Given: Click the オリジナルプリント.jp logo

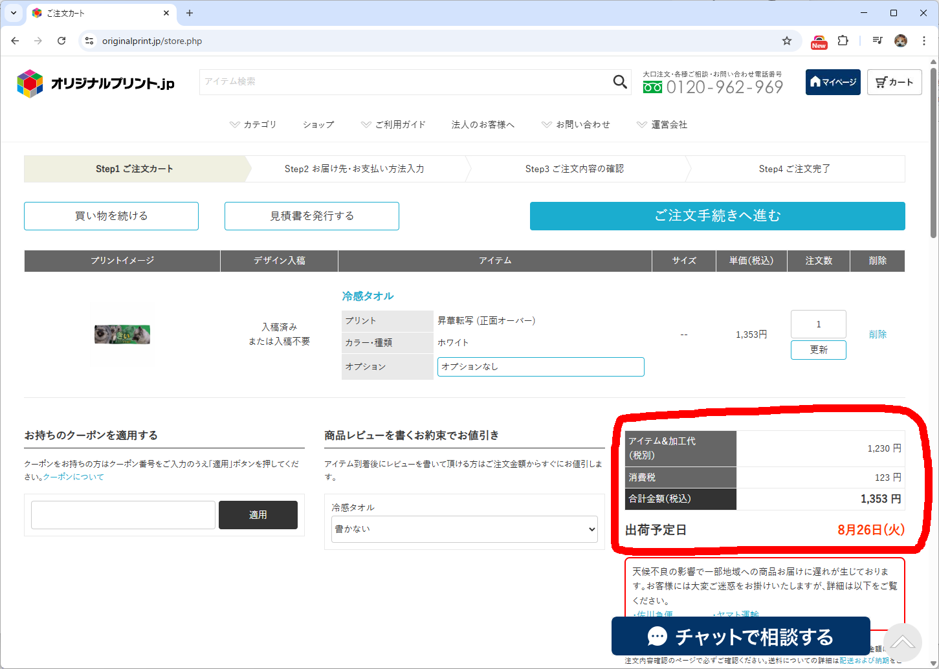Looking at the screenshot, I should click(96, 83).
